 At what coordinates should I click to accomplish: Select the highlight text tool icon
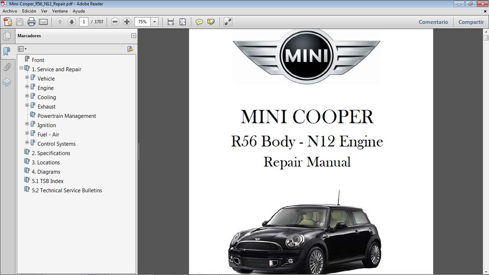coord(211,22)
